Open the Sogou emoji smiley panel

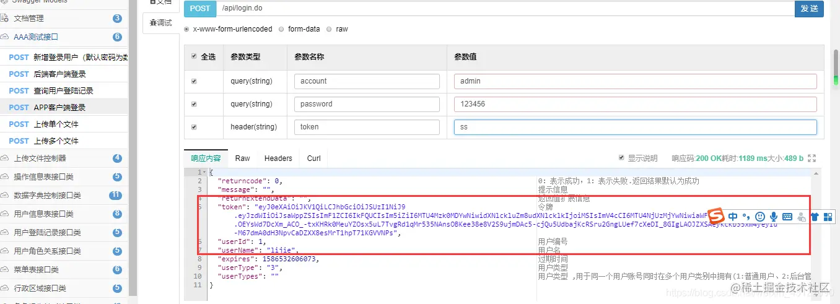[760, 217]
